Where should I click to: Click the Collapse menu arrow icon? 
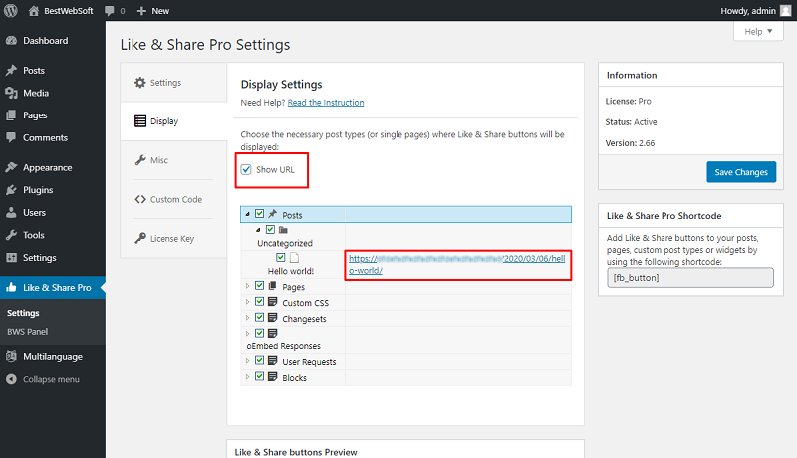pos(11,379)
